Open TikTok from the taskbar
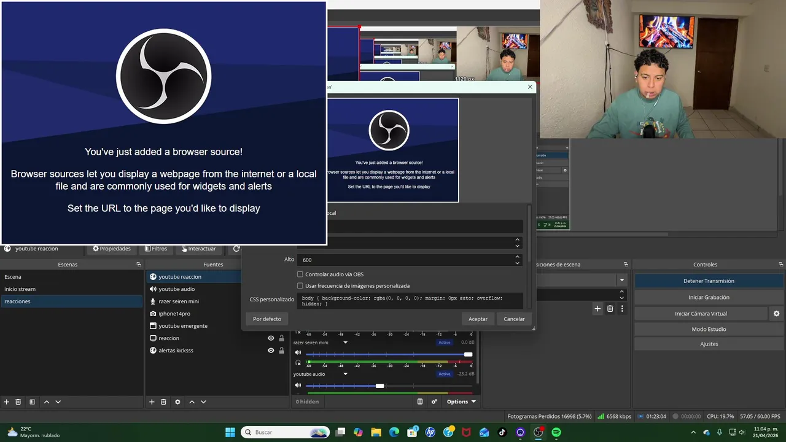 tap(502, 432)
